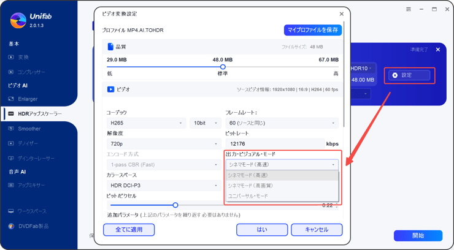Choose ユニバーサル・モード from the list
The image size is (454, 250).
pyautogui.click(x=282, y=196)
